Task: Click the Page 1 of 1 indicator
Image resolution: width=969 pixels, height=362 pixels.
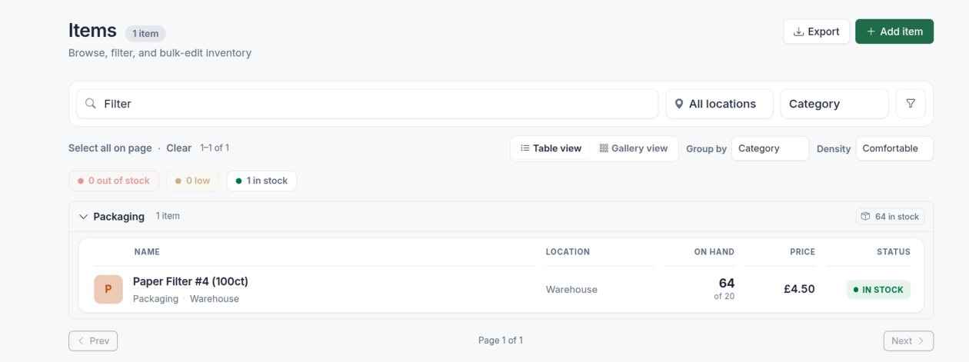Action: tap(501, 340)
